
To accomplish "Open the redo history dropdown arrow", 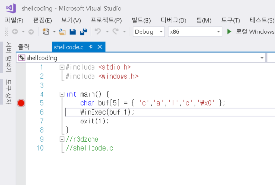I will (124, 32).
